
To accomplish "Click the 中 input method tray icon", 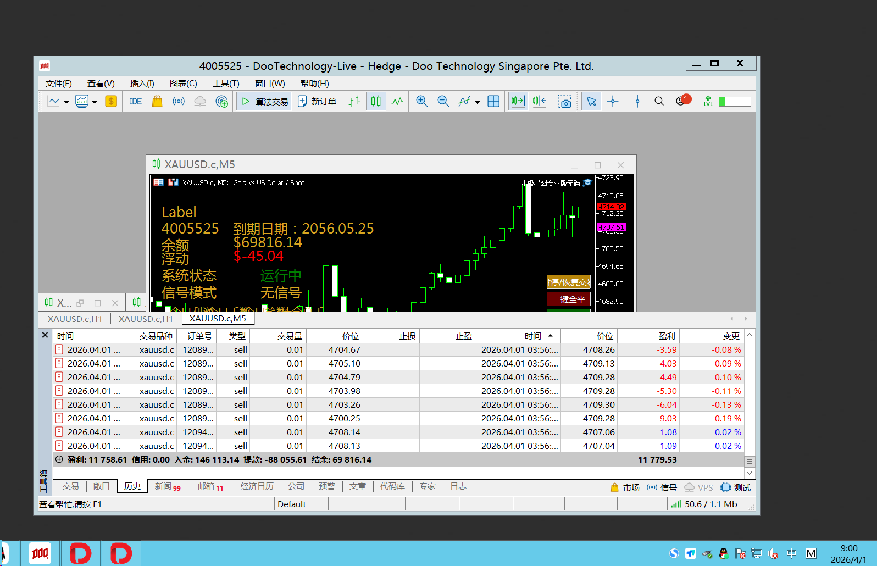I will point(791,553).
